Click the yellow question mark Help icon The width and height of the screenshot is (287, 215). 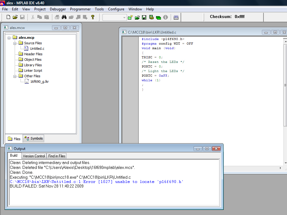[93, 17]
